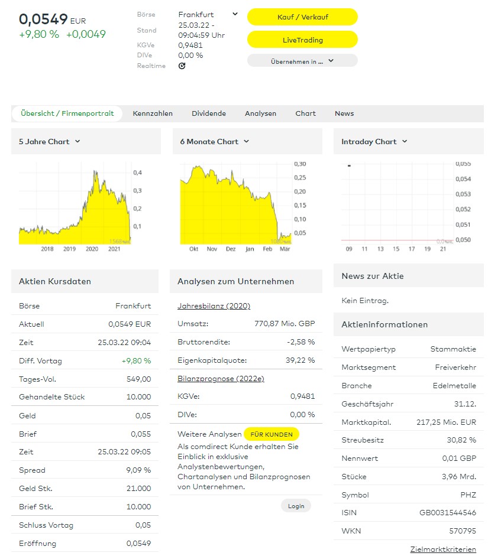Open the Dividende tab
488x556 pixels.
[x=209, y=113]
